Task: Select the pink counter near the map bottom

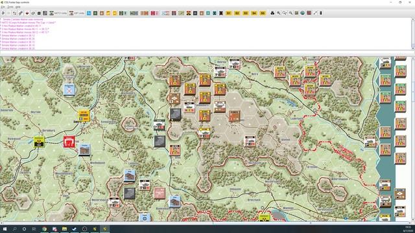Action: pyautogui.click(x=160, y=194)
